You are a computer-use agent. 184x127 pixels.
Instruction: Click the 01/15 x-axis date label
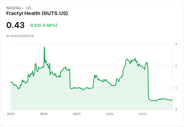coord(142,114)
